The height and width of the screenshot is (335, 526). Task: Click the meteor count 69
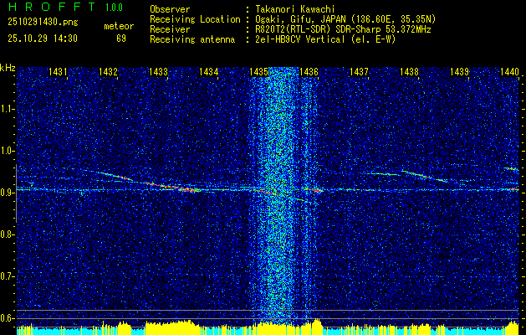(x=121, y=39)
